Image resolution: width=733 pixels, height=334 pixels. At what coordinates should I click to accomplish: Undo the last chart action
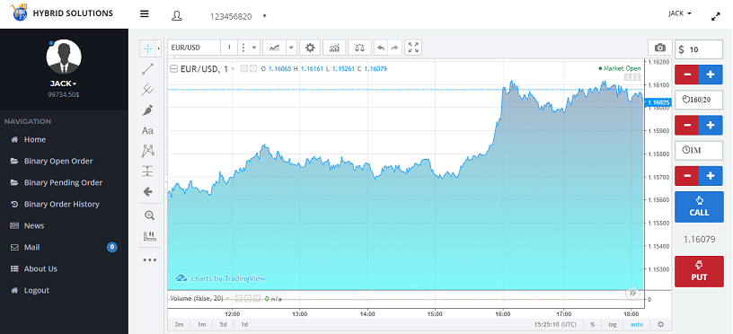(382, 48)
